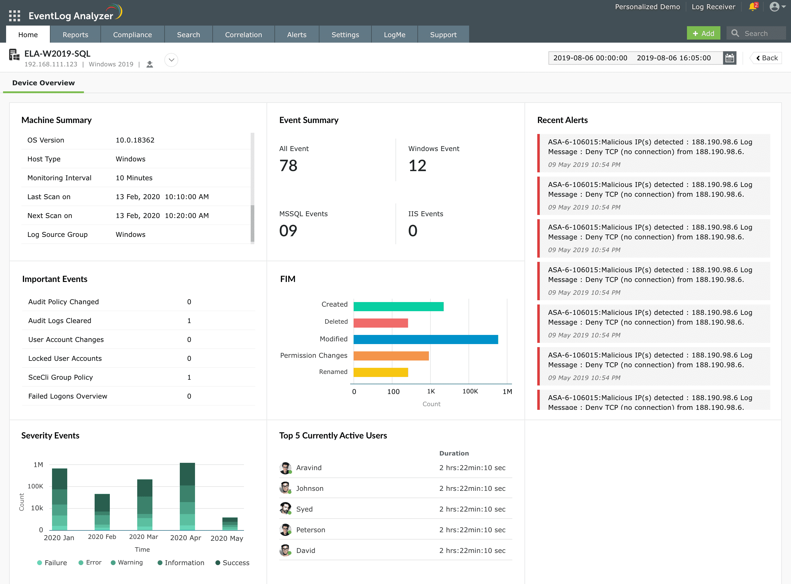This screenshot has width=791, height=584.
Task: Go Back using the Back button
Action: click(767, 58)
